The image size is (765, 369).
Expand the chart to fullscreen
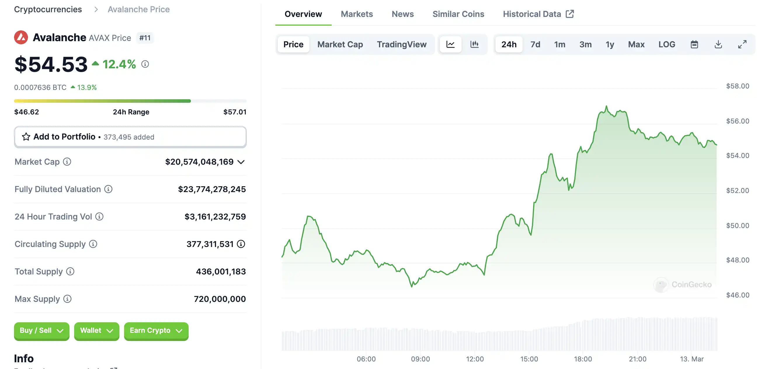(x=742, y=45)
